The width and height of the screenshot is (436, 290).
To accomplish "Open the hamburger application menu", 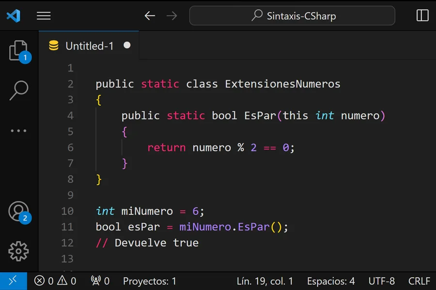I will pyautogui.click(x=44, y=16).
